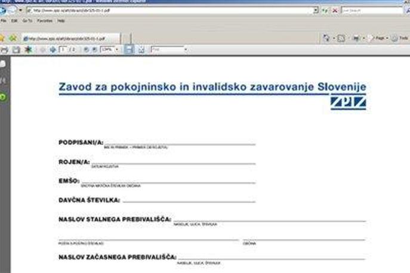Open the recent pages dropdown arrow
410x273 pixels.
point(20,11)
